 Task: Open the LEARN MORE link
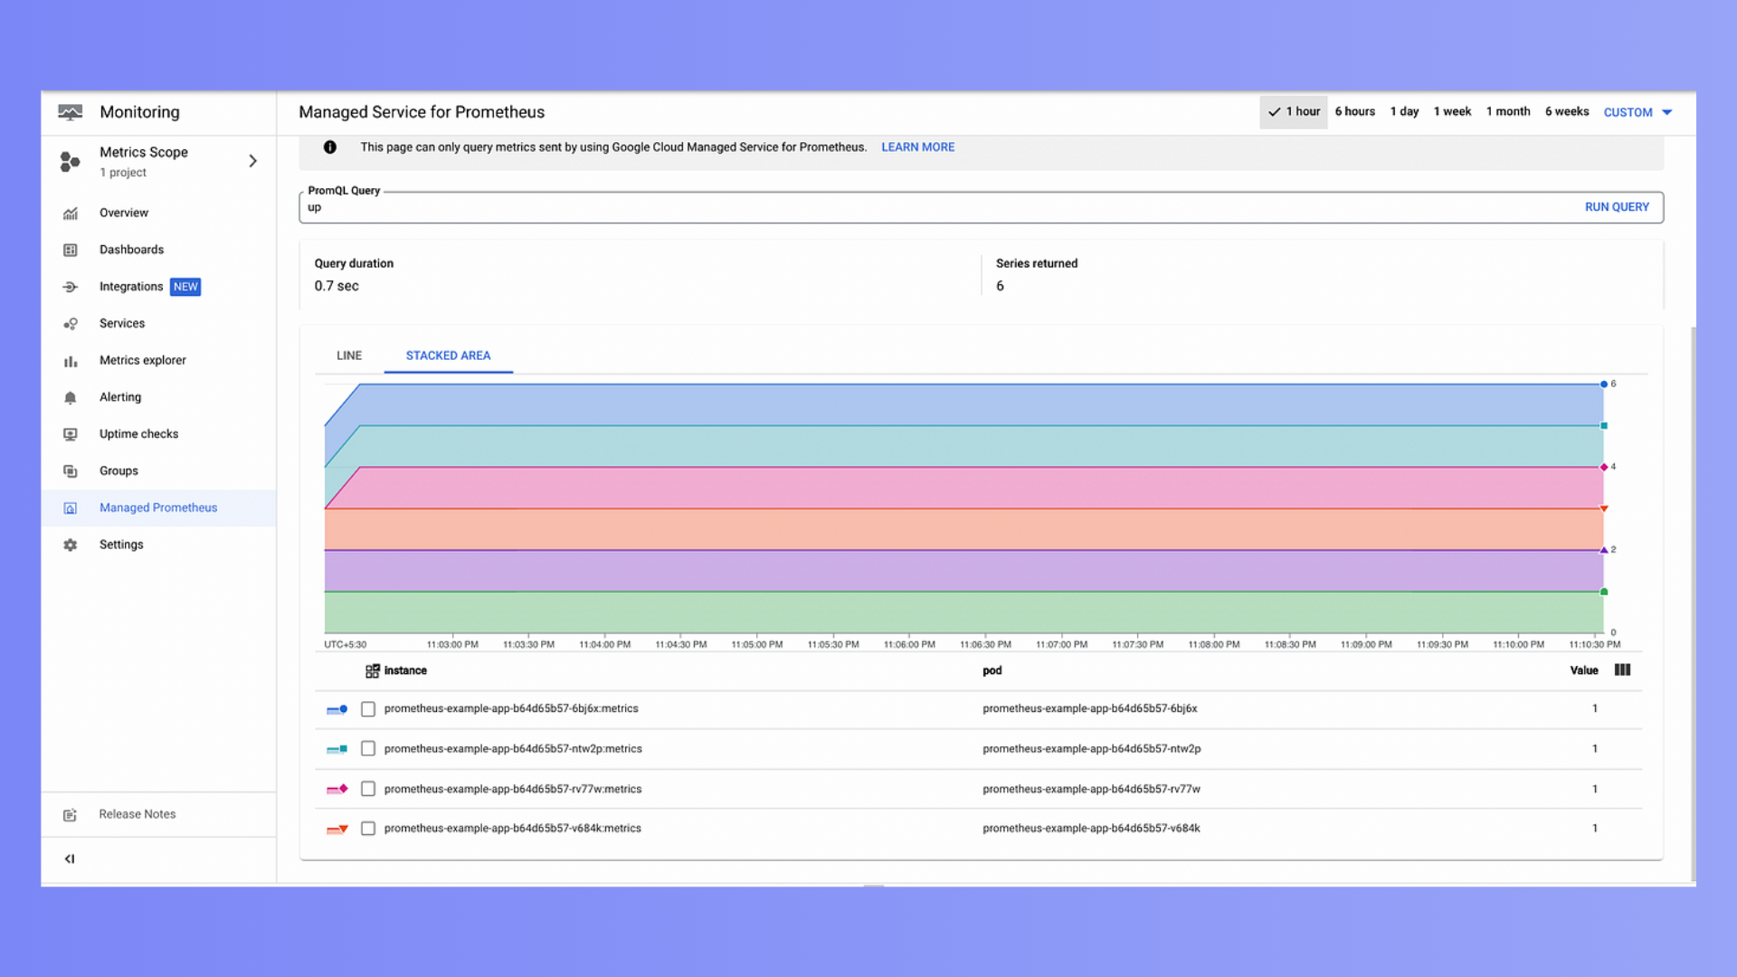(917, 147)
